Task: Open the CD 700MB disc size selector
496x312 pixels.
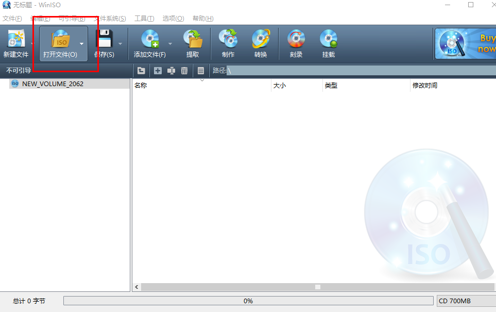Action: (x=466, y=301)
